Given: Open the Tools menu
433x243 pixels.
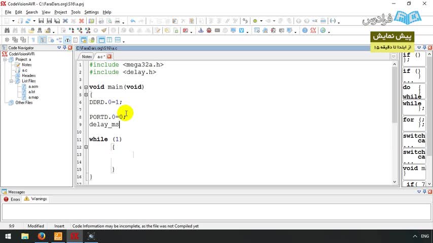Looking at the screenshot, I should pyautogui.click(x=76, y=12).
